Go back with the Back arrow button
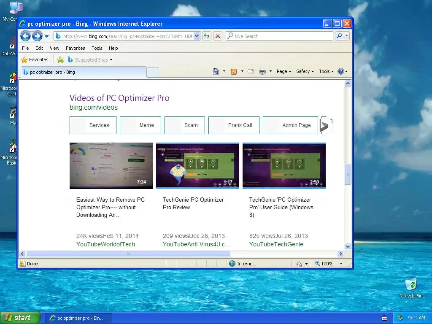The height and width of the screenshot is (324, 432). coord(25,36)
